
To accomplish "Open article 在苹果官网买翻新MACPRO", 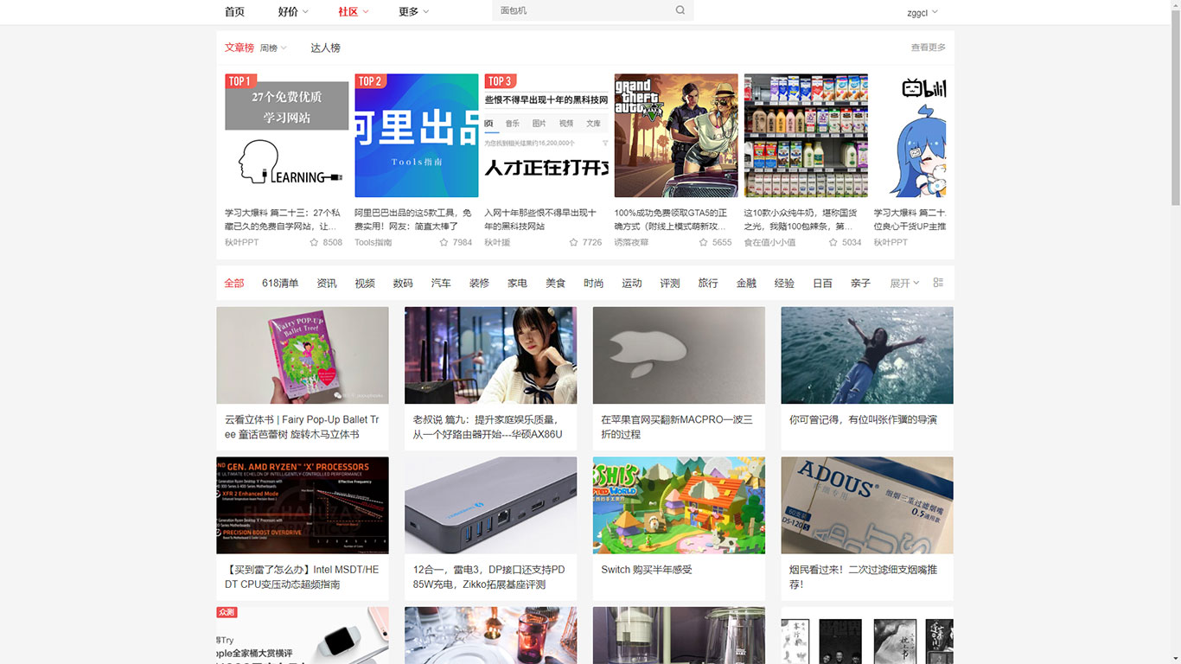I will 676,427.
